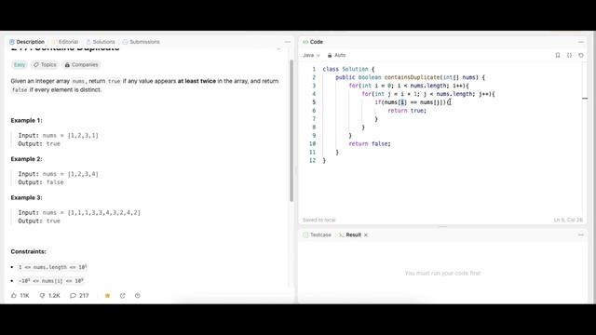The width and height of the screenshot is (596, 335).
Task: Click the outer for loop on line 3
Action: pyautogui.click(x=409, y=86)
